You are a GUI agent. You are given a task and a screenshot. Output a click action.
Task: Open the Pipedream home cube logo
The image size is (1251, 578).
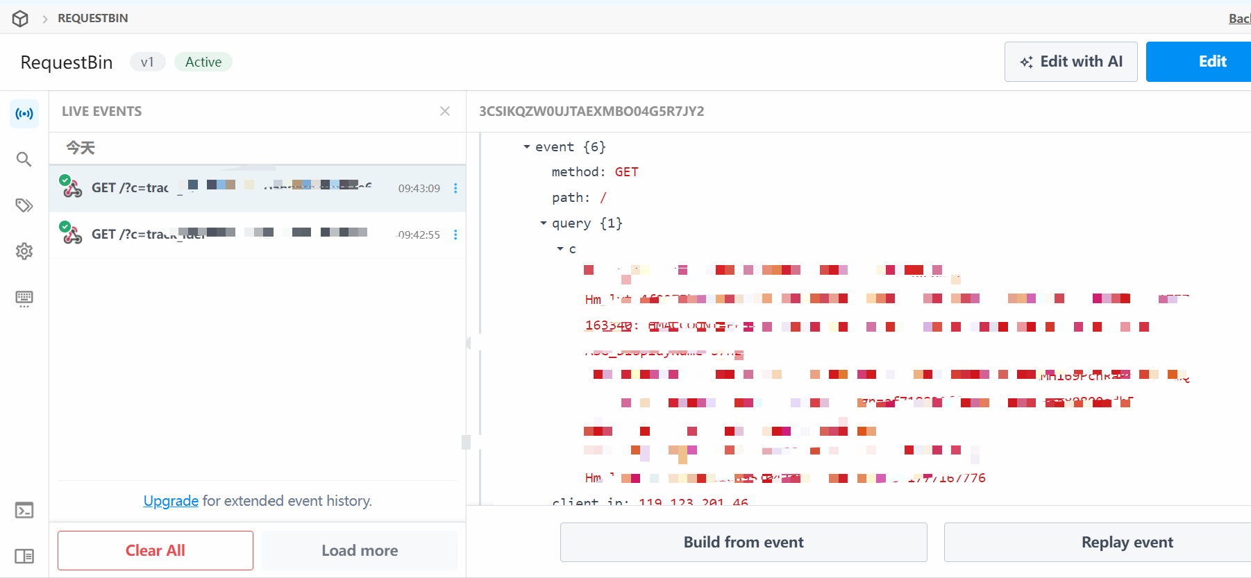[20, 19]
